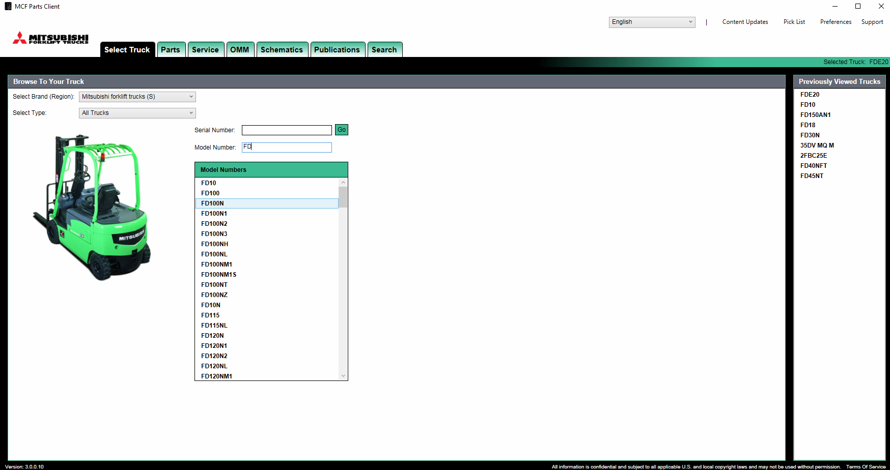
Task: Choose model FD120NL
Action: (267, 366)
